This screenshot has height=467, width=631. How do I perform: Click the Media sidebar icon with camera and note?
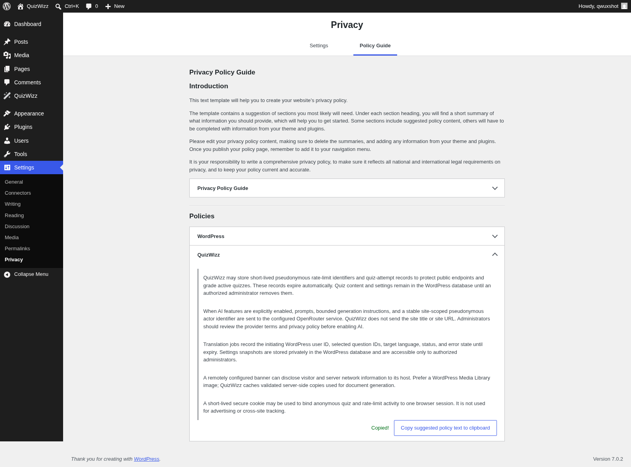7,55
